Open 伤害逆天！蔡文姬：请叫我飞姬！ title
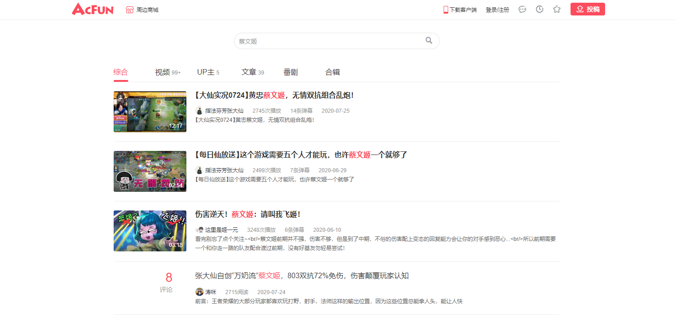Viewport: 676px width, 315px height. click(x=248, y=215)
